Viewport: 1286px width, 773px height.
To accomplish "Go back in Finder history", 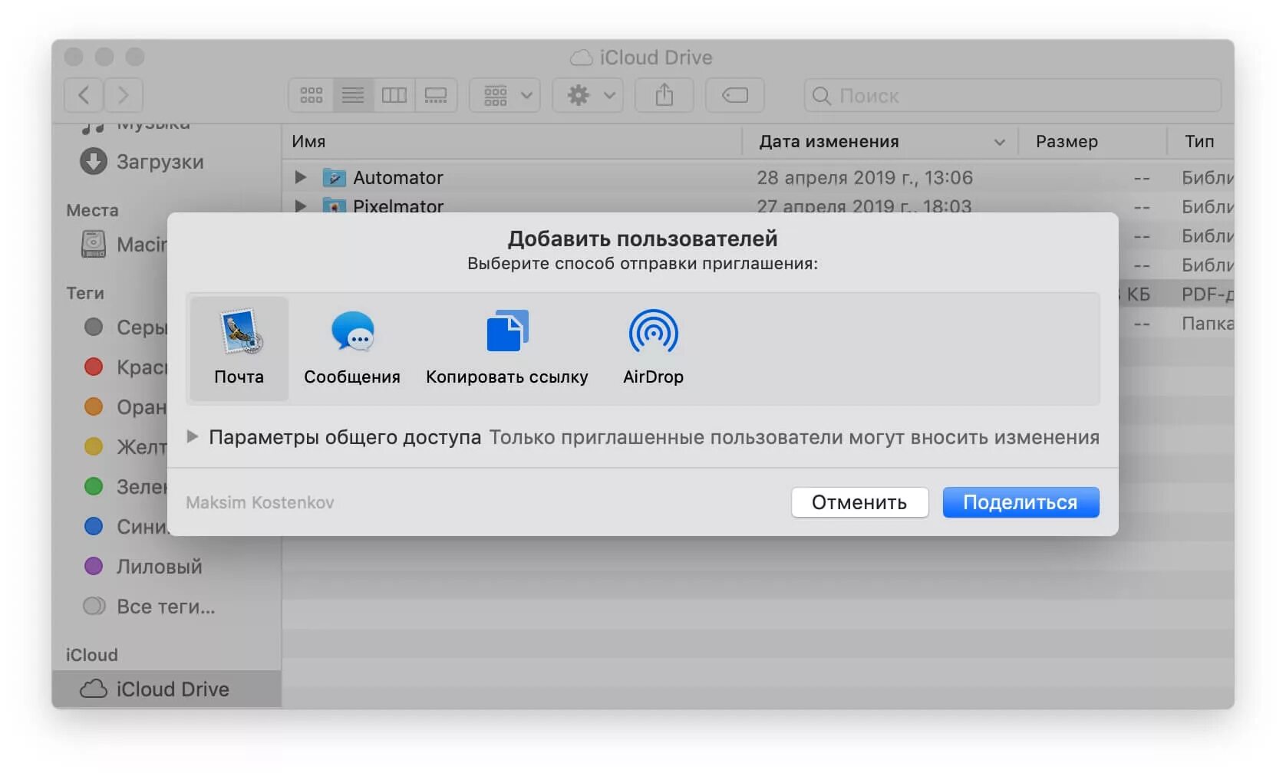I will (84, 95).
